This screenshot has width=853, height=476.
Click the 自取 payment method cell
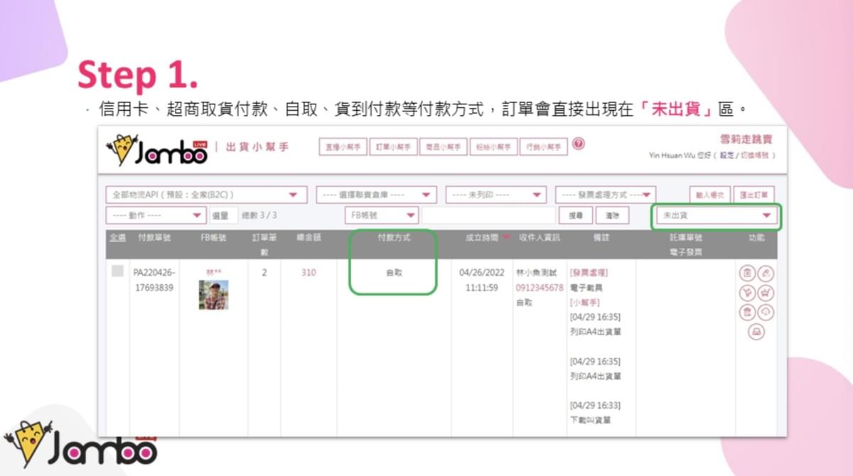pos(394,272)
